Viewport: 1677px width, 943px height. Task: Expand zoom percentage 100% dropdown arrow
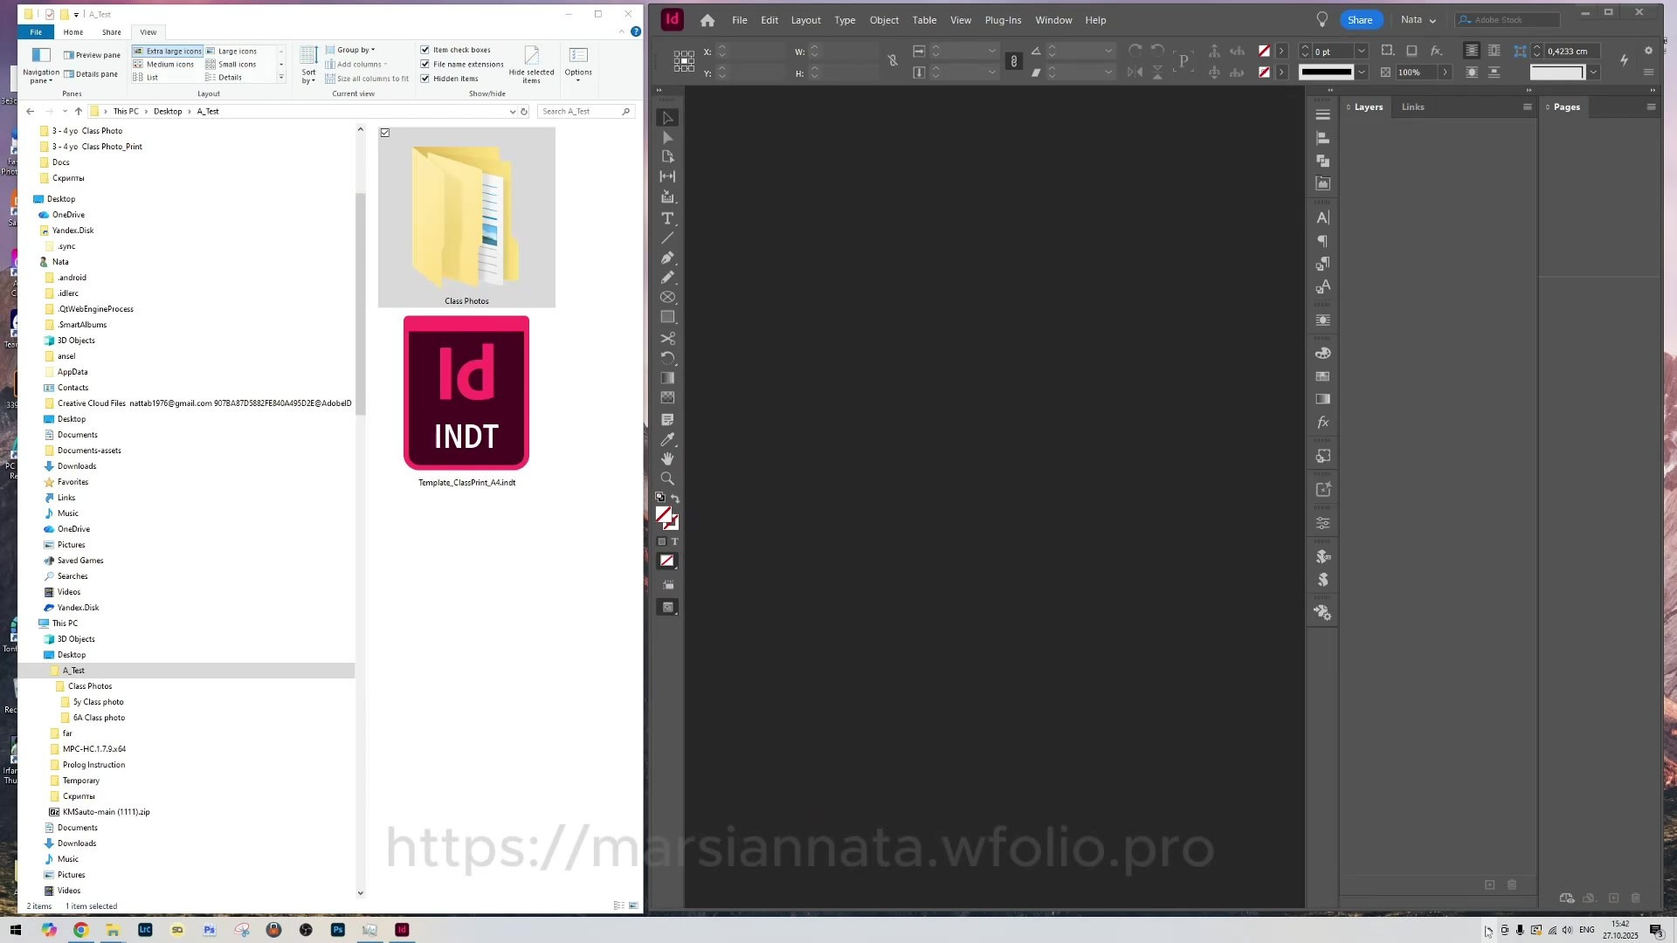click(x=1446, y=72)
